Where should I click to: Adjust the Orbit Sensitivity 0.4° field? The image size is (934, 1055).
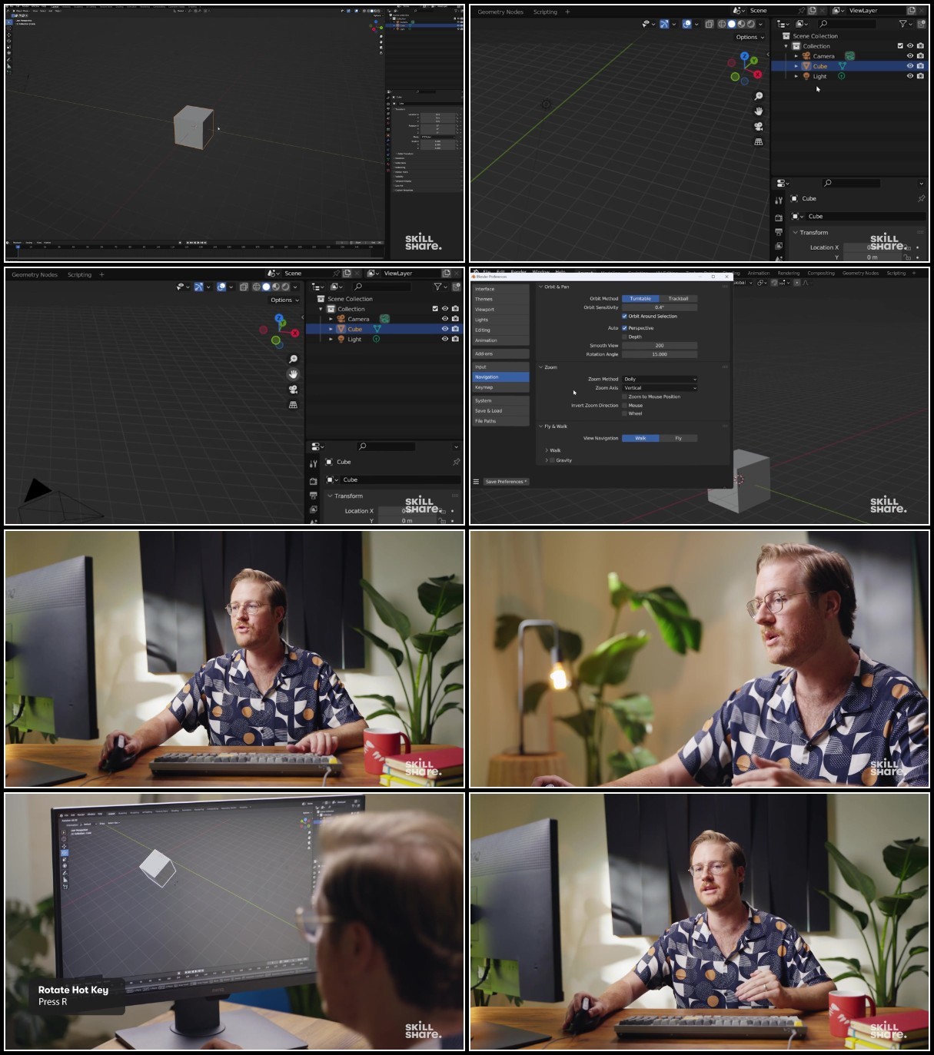tap(660, 307)
